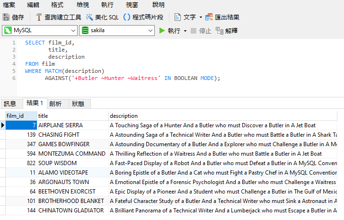Image resolution: width=344 pixels, height=220 pixels.
Task: Click the 文字 text icon
Action: click(178, 17)
